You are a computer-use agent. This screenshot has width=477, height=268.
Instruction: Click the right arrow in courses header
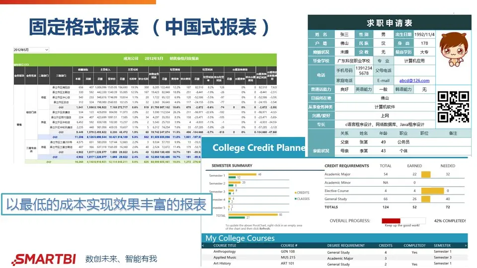(x=466, y=246)
